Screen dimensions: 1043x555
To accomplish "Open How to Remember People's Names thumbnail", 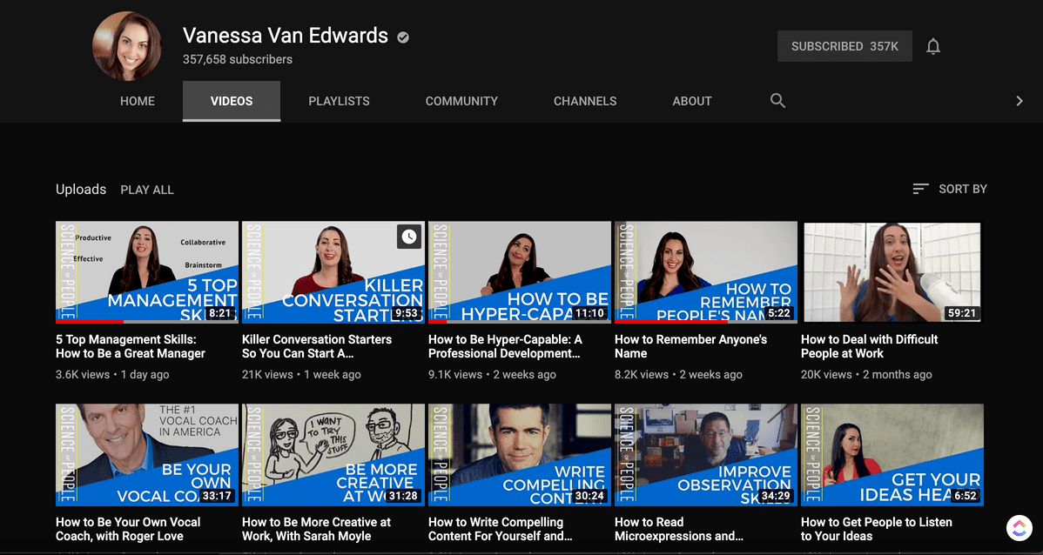I will pyautogui.click(x=706, y=272).
